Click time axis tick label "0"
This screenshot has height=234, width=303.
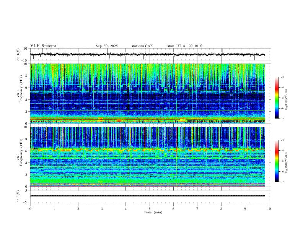(x=30, y=209)
